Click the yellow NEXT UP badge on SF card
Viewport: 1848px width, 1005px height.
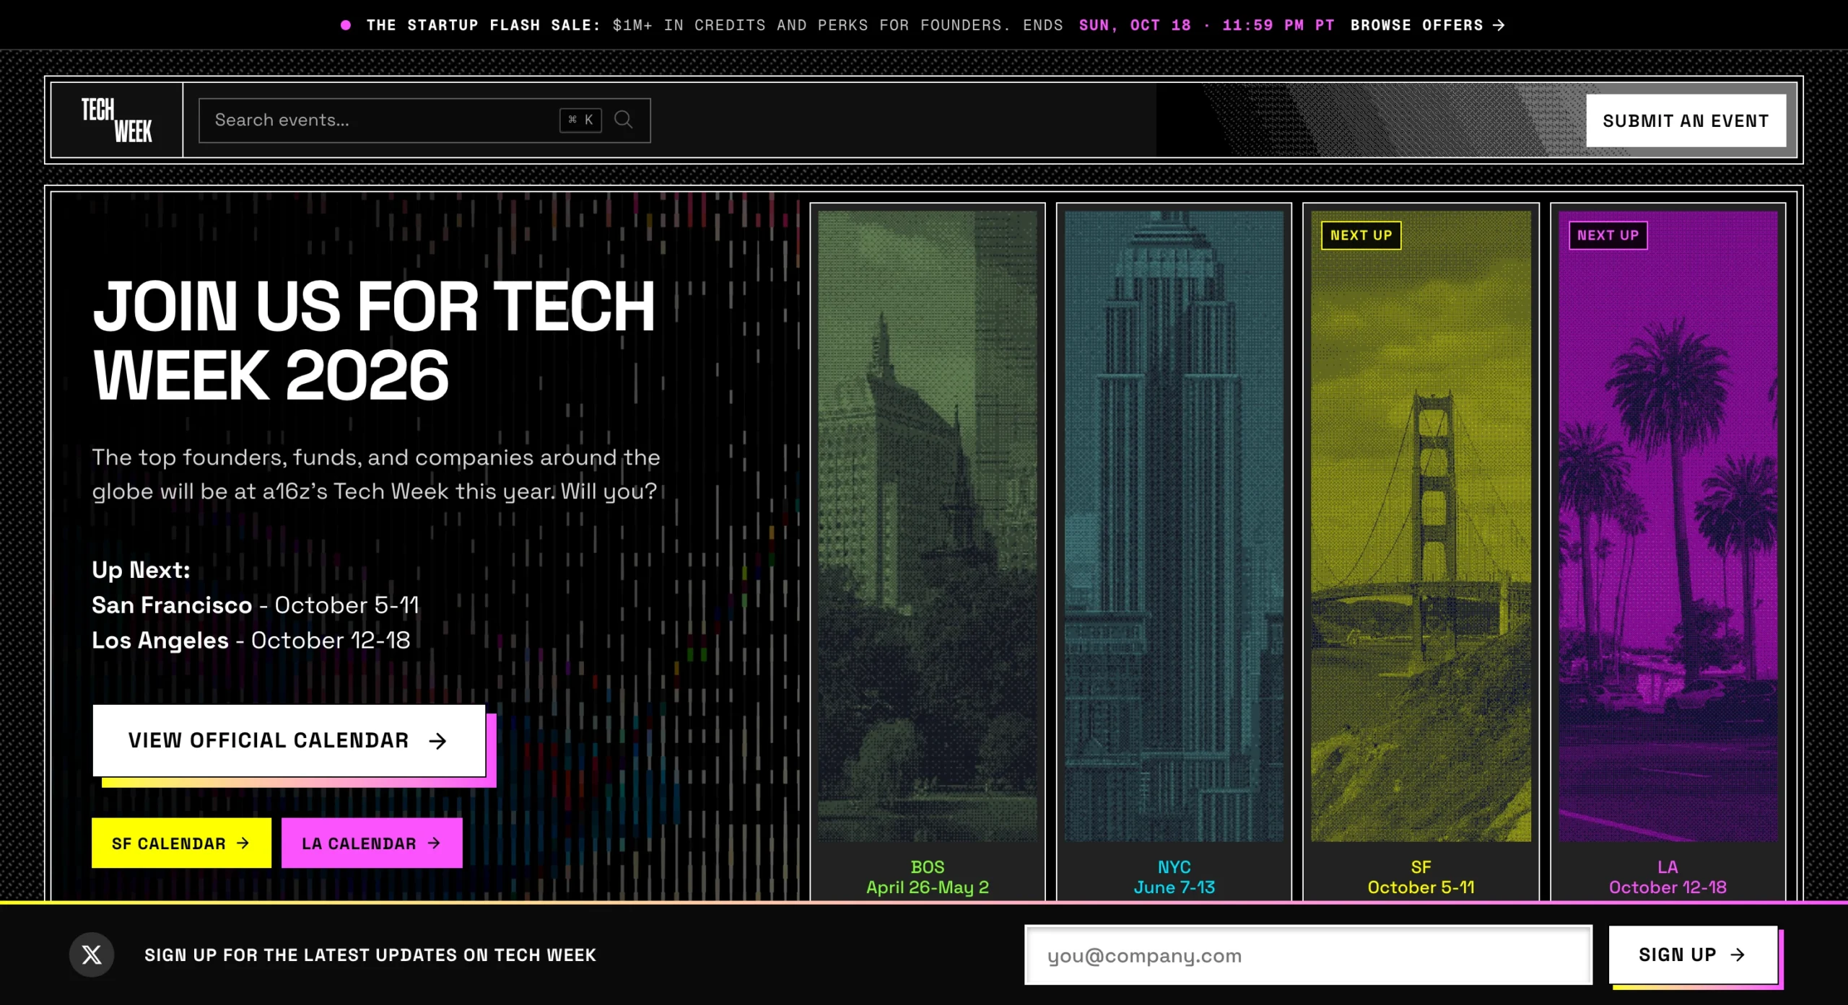coord(1361,235)
